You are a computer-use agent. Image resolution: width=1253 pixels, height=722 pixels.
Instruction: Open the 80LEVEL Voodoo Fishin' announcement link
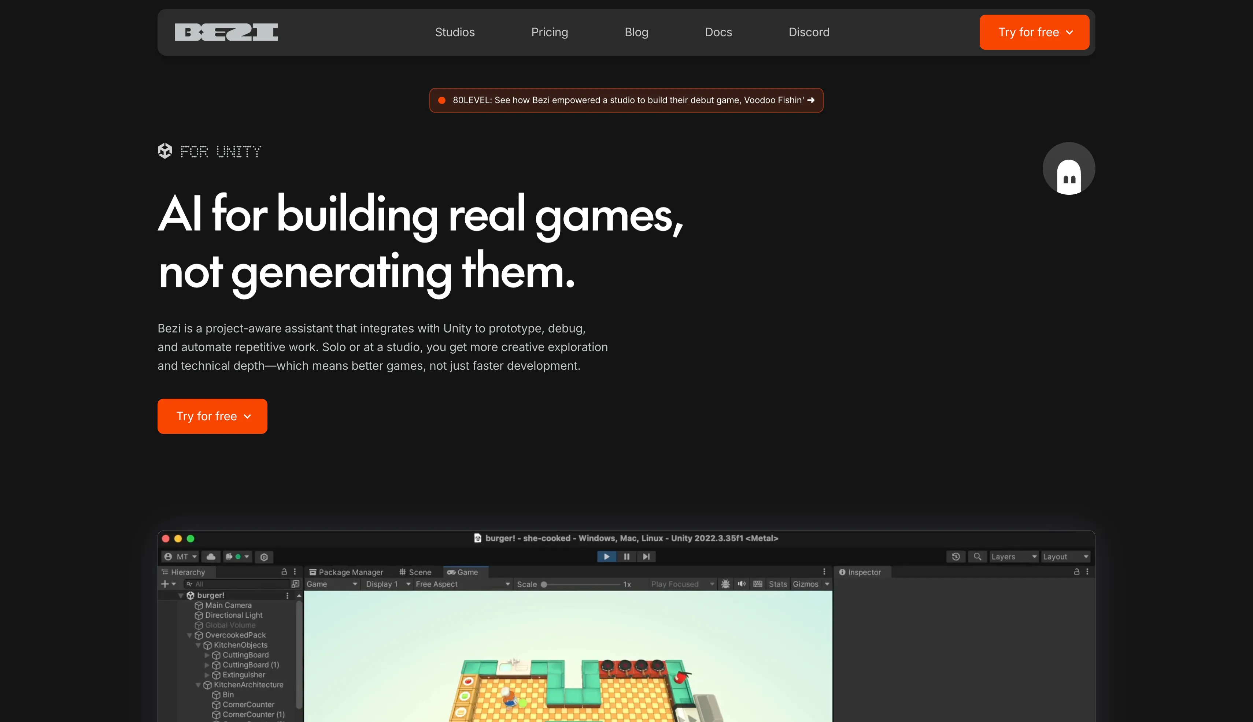[x=626, y=100]
